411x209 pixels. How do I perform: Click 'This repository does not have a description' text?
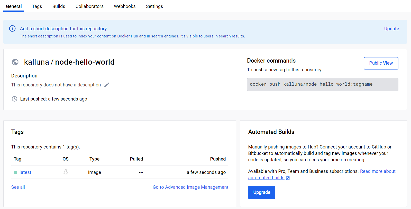(56, 85)
